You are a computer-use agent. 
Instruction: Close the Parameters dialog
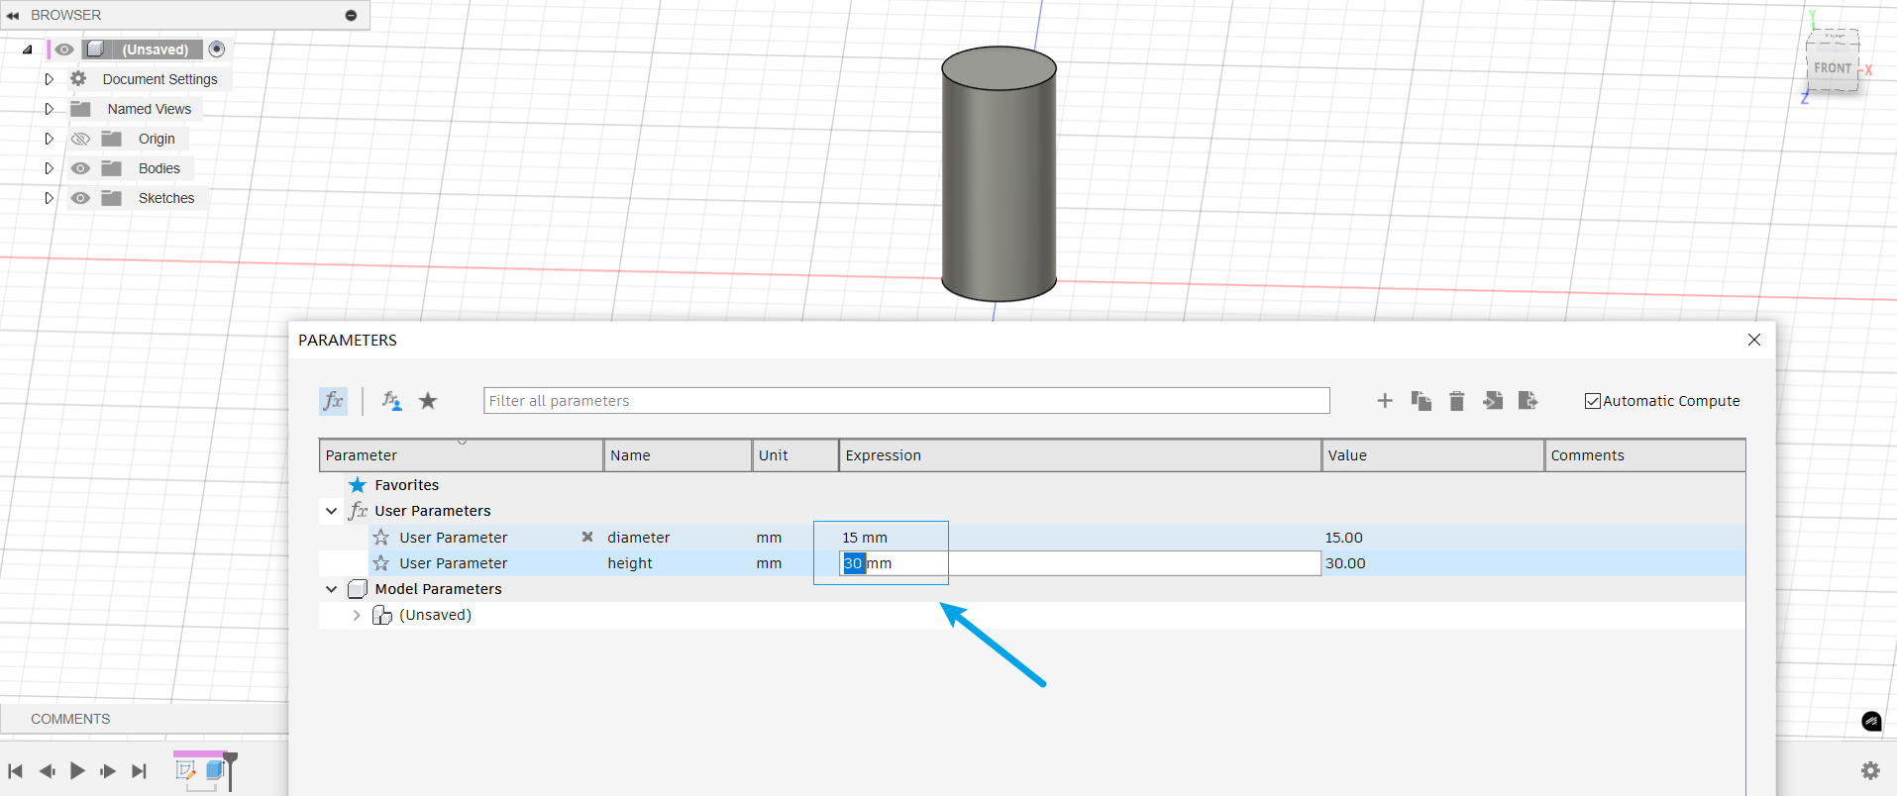click(x=1754, y=340)
